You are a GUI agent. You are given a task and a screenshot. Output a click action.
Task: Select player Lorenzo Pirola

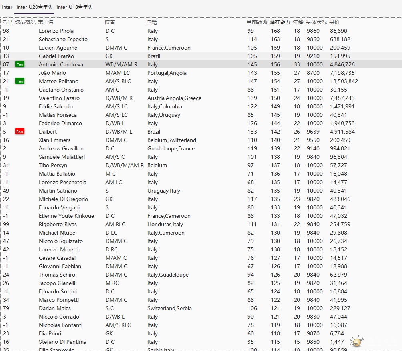(x=56, y=31)
